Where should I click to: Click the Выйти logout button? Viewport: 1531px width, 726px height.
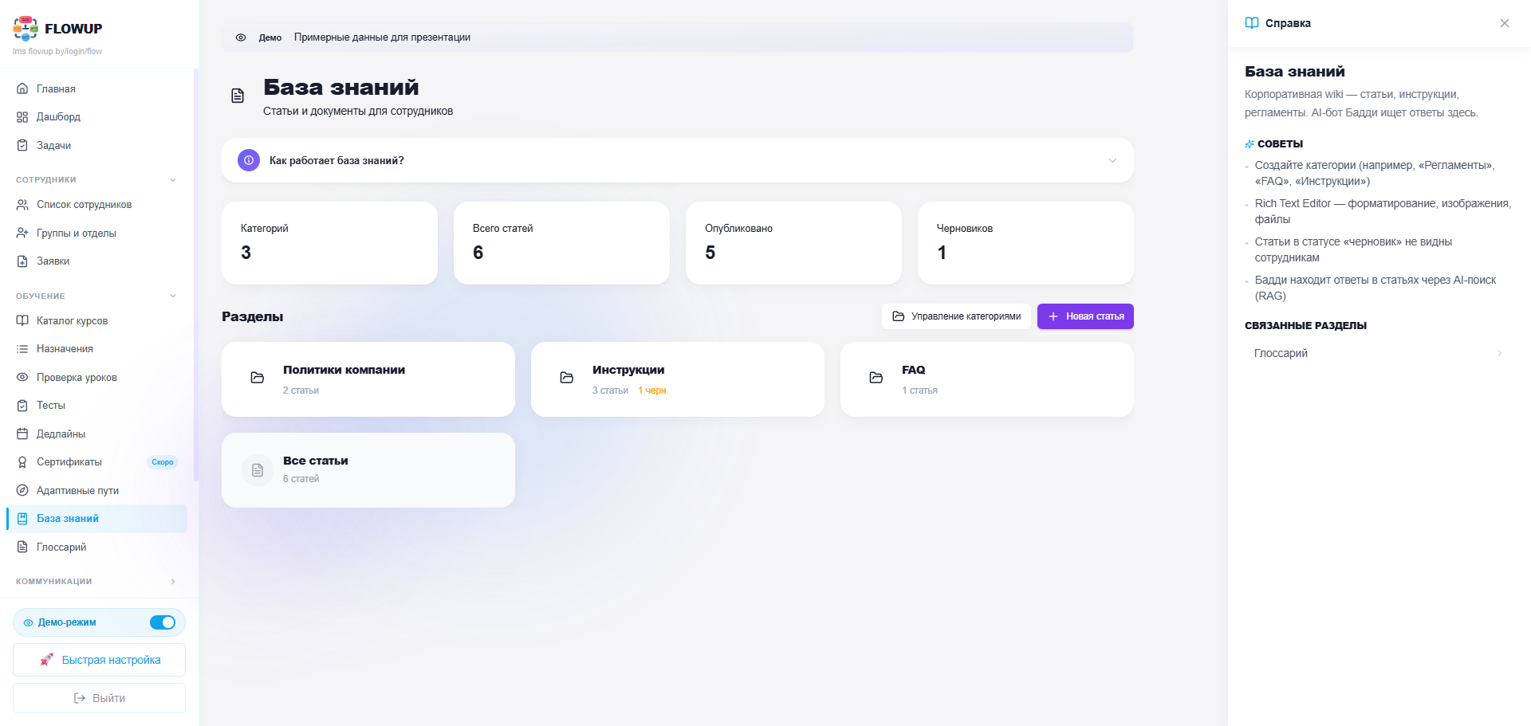point(99,698)
